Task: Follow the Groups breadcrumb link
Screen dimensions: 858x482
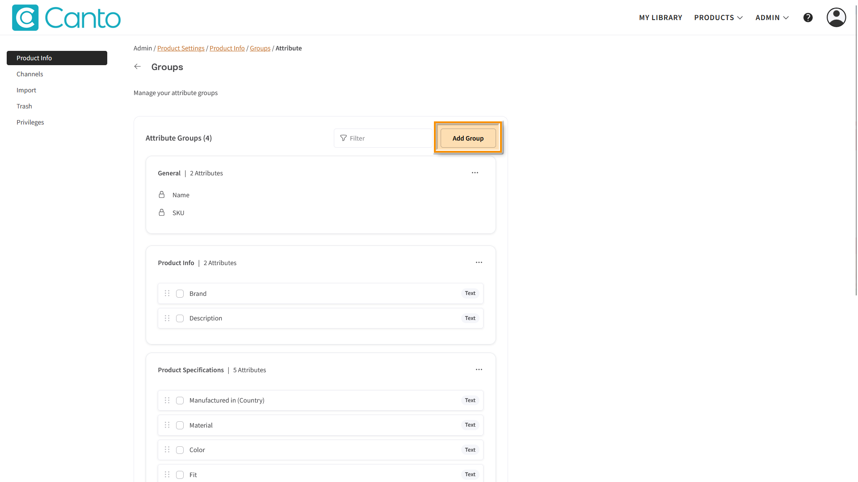Action: [260, 48]
